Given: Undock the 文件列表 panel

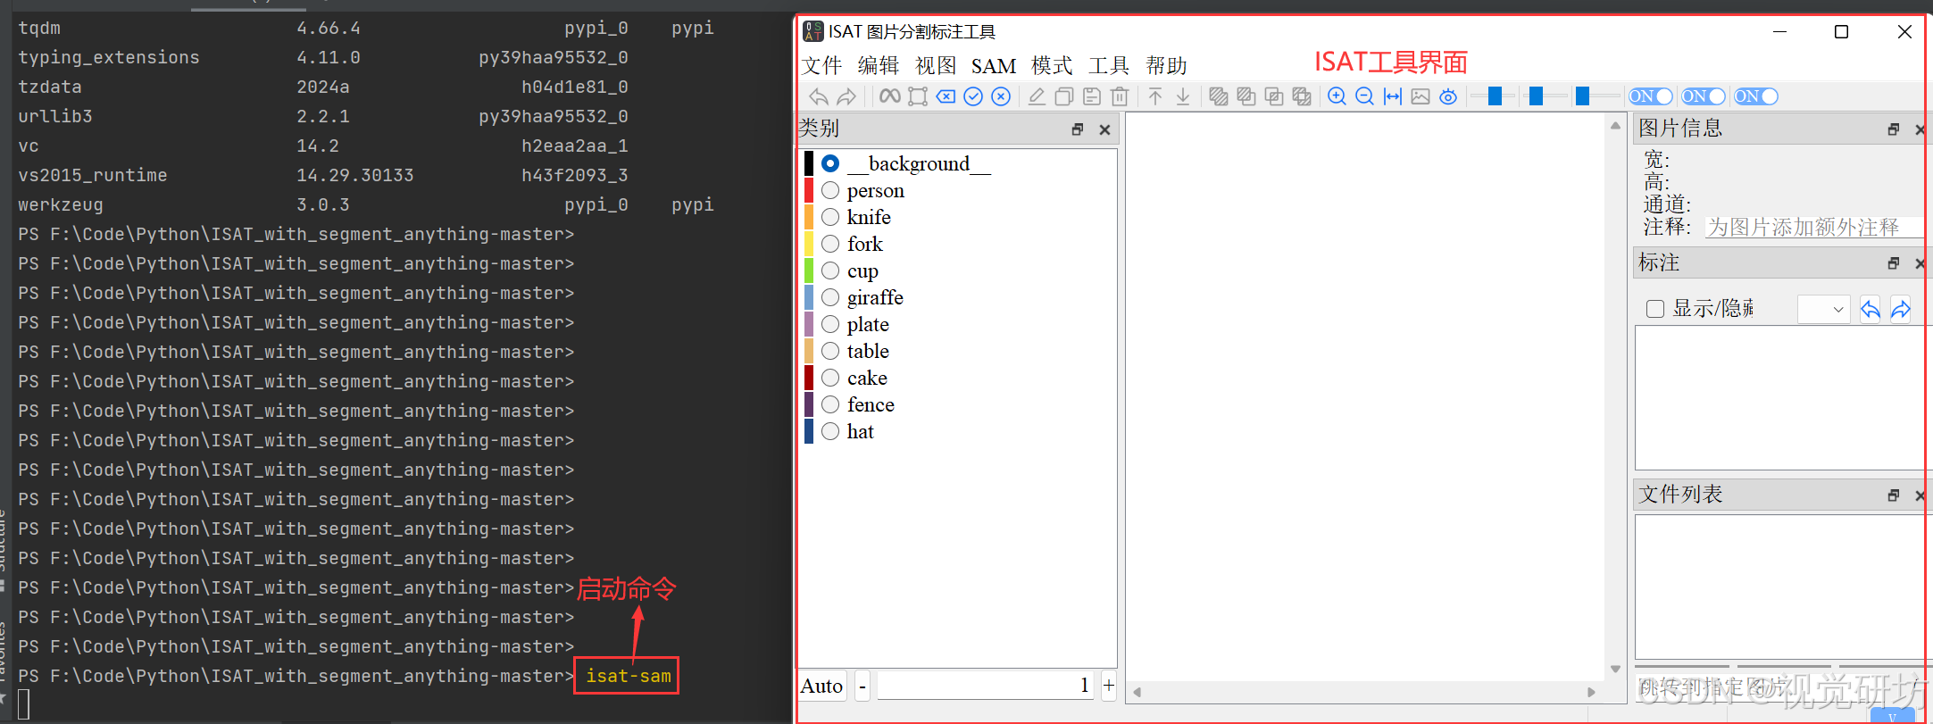Looking at the screenshot, I should click(1894, 495).
